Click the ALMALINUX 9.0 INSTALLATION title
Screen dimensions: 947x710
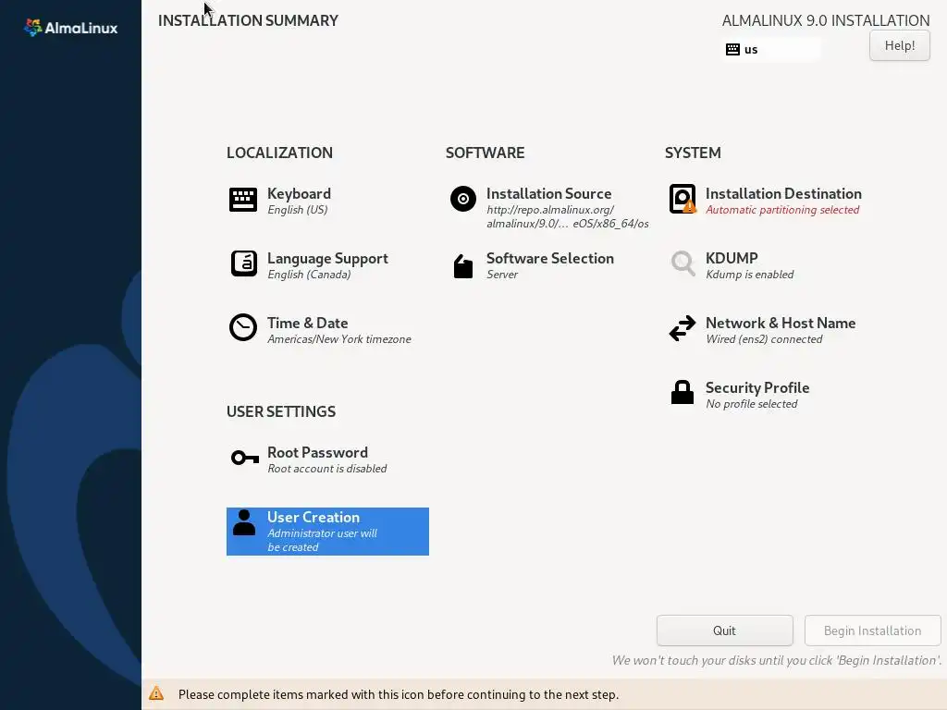pyautogui.click(x=826, y=20)
